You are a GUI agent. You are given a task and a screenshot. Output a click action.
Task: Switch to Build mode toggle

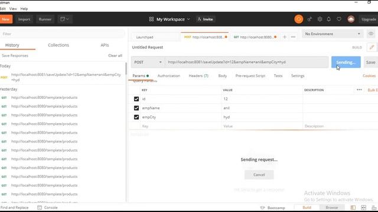tap(307, 207)
